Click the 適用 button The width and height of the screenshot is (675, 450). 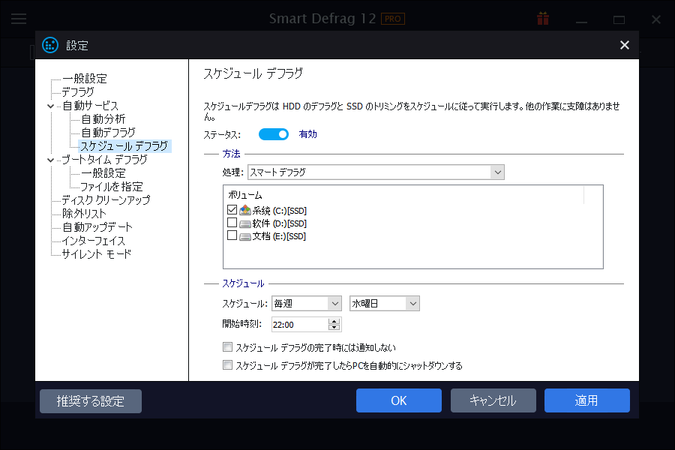587,400
